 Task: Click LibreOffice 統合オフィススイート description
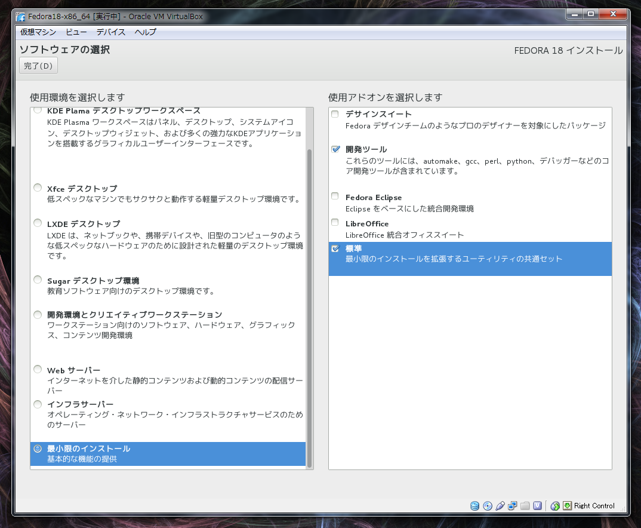[405, 235]
